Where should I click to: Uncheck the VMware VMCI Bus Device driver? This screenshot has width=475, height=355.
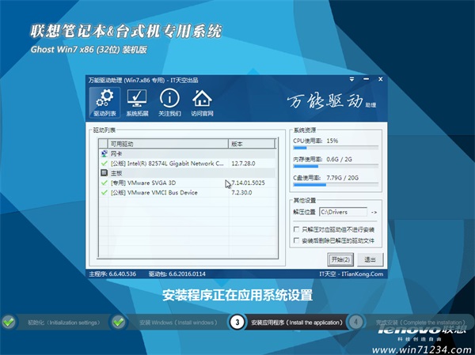click(x=104, y=192)
